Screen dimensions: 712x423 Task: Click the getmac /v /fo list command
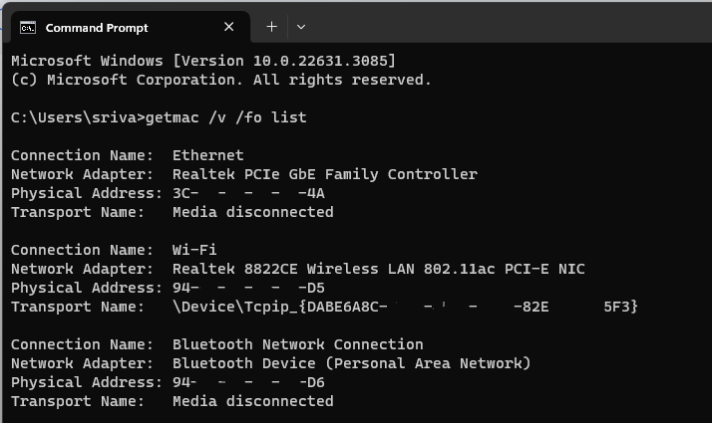(x=225, y=117)
